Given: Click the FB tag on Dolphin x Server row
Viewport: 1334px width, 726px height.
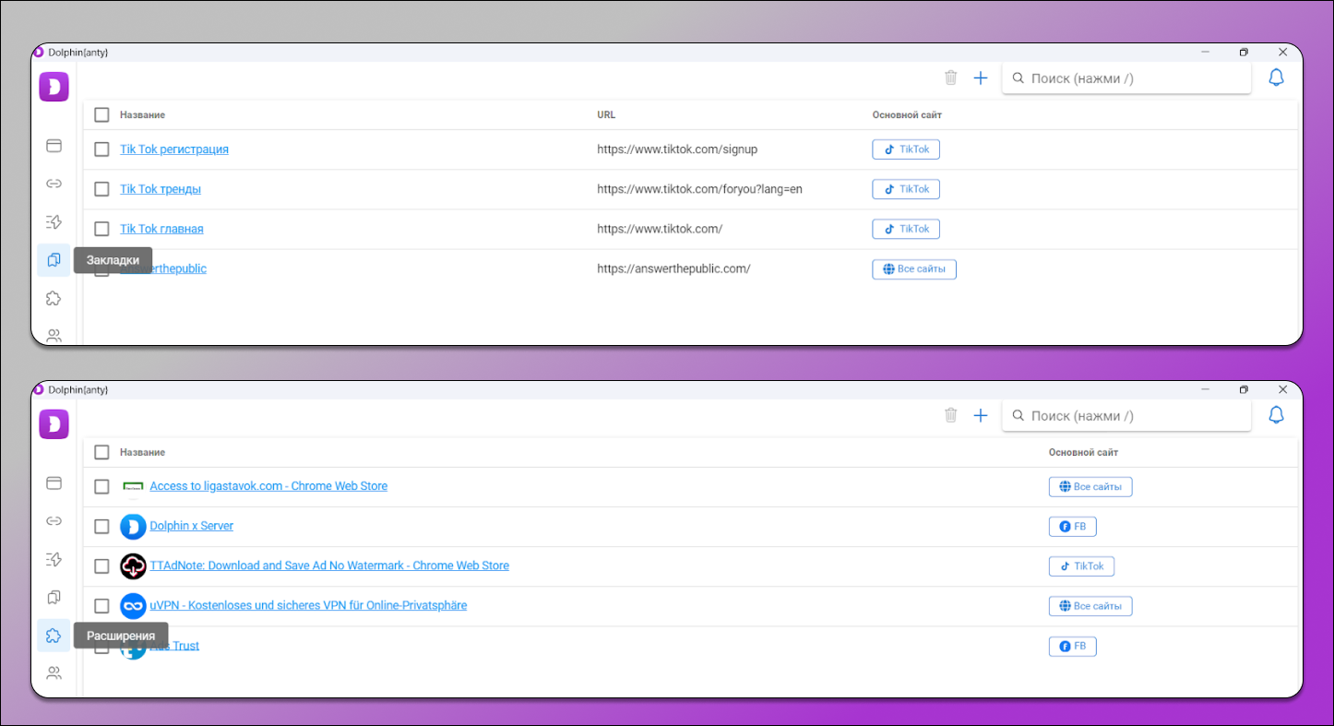Looking at the screenshot, I should (1072, 527).
